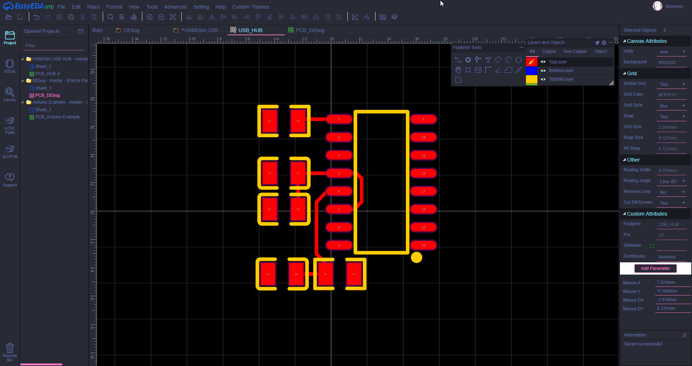Viewport: 692px width, 366px height.
Task: Select the Circle tool in Footprint Tools
Action: click(518, 60)
